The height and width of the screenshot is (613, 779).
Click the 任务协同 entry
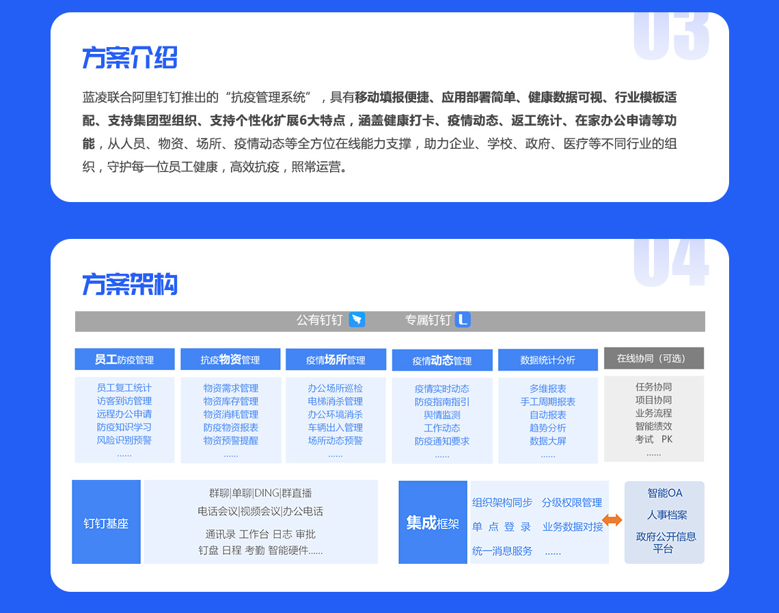(x=654, y=386)
